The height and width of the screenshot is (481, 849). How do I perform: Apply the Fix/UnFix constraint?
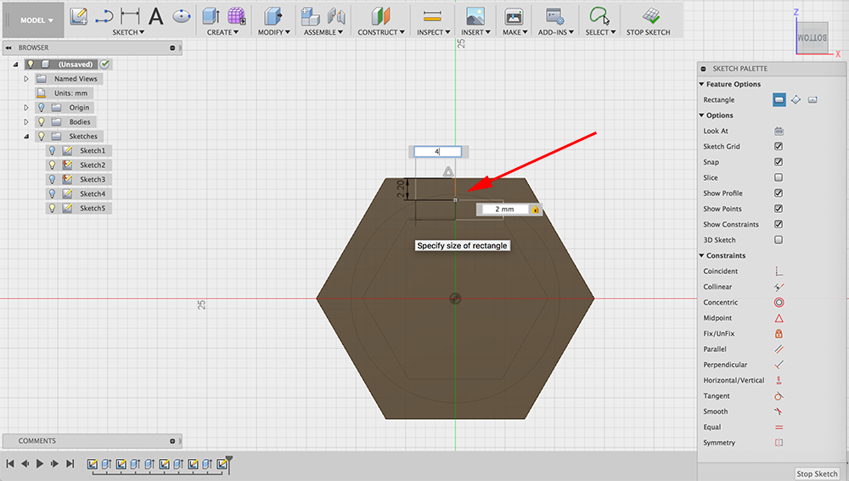[779, 334]
